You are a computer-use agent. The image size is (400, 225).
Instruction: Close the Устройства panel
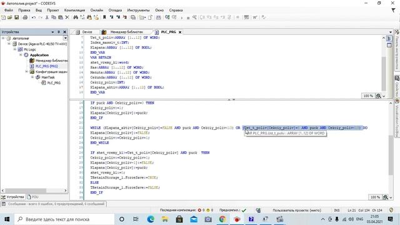(64, 32)
